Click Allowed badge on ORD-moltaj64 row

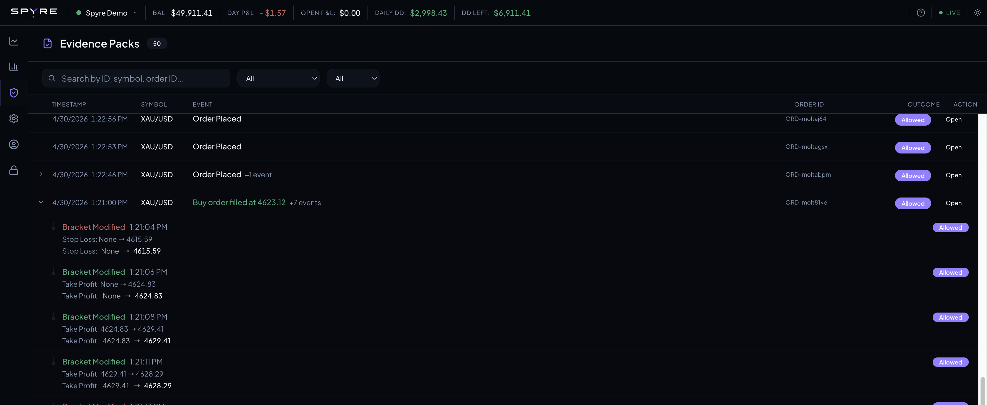click(x=913, y=120)
